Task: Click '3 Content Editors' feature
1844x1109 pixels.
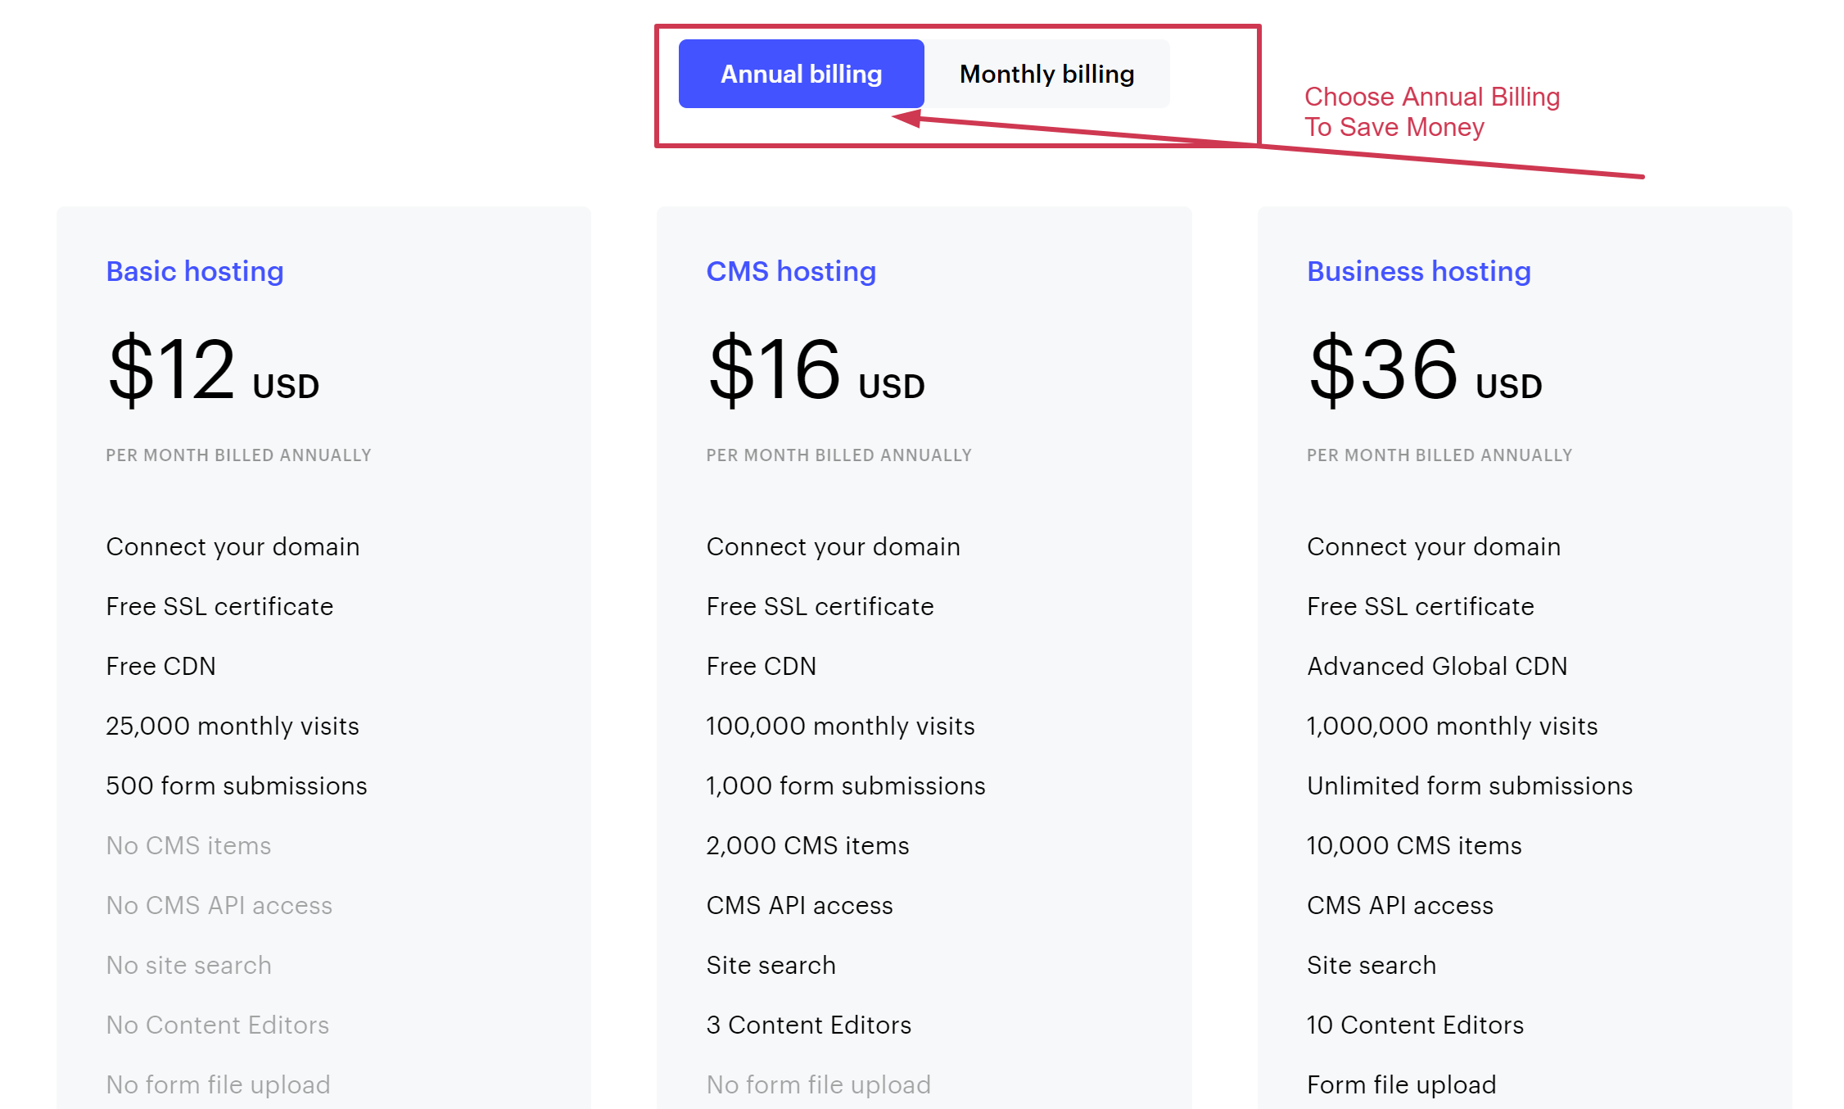Action: coord(808,1025)
